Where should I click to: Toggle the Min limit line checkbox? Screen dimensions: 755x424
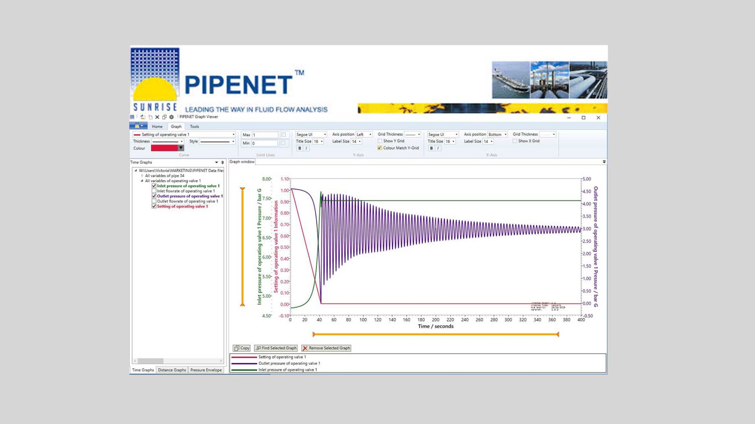283,143
